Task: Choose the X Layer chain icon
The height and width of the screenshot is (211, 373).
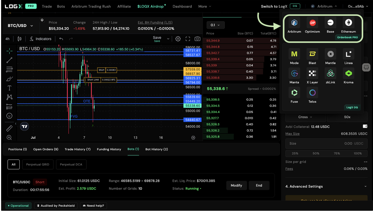Action: [x=312, y=73]
